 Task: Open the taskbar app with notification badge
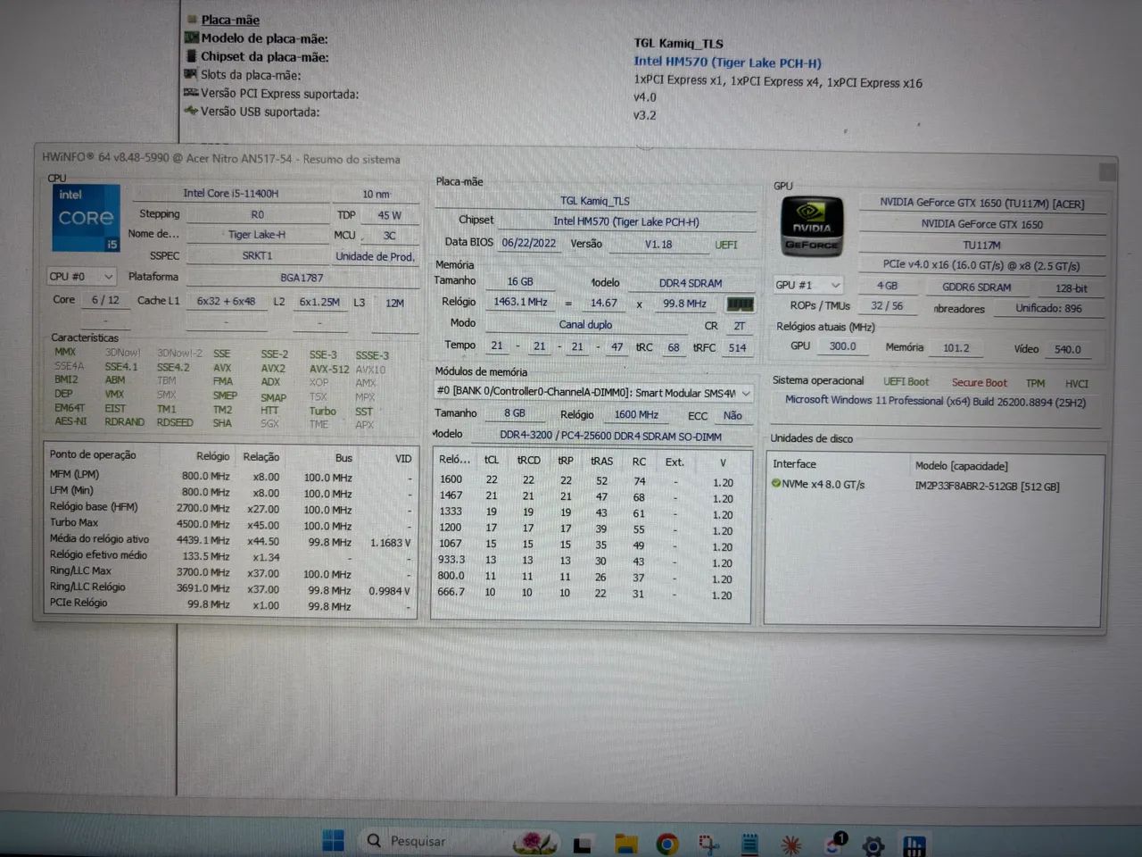pos(834,844)
